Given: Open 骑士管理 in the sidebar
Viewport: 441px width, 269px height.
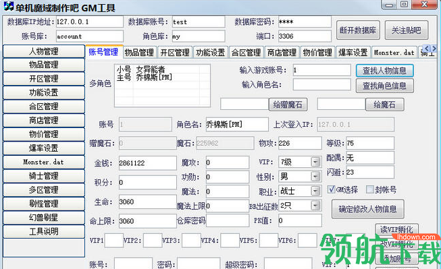Looking at the screenshot, I should coord(44,176).
